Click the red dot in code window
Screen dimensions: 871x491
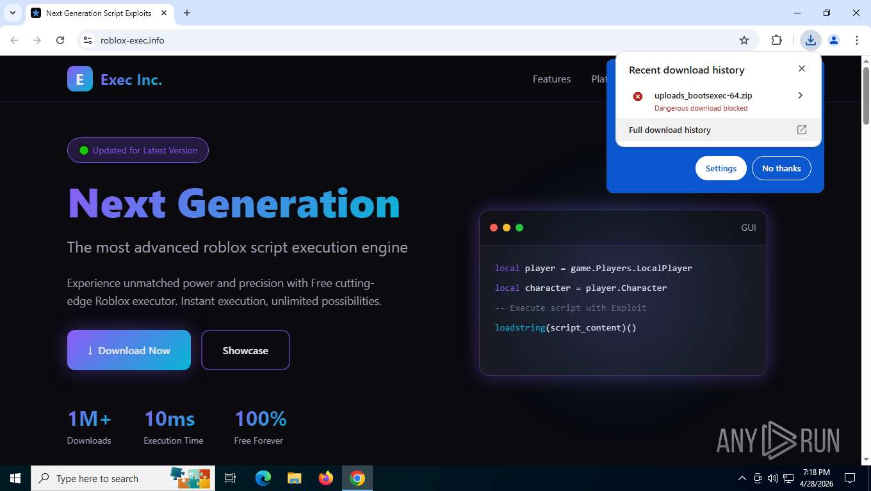[x=494, y=228]
